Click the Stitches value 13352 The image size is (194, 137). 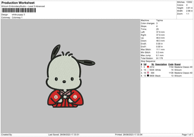pos(189,2)
